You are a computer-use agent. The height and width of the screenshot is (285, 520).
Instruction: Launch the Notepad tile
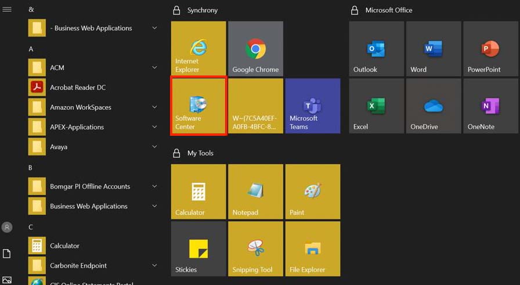pos(255,192)
